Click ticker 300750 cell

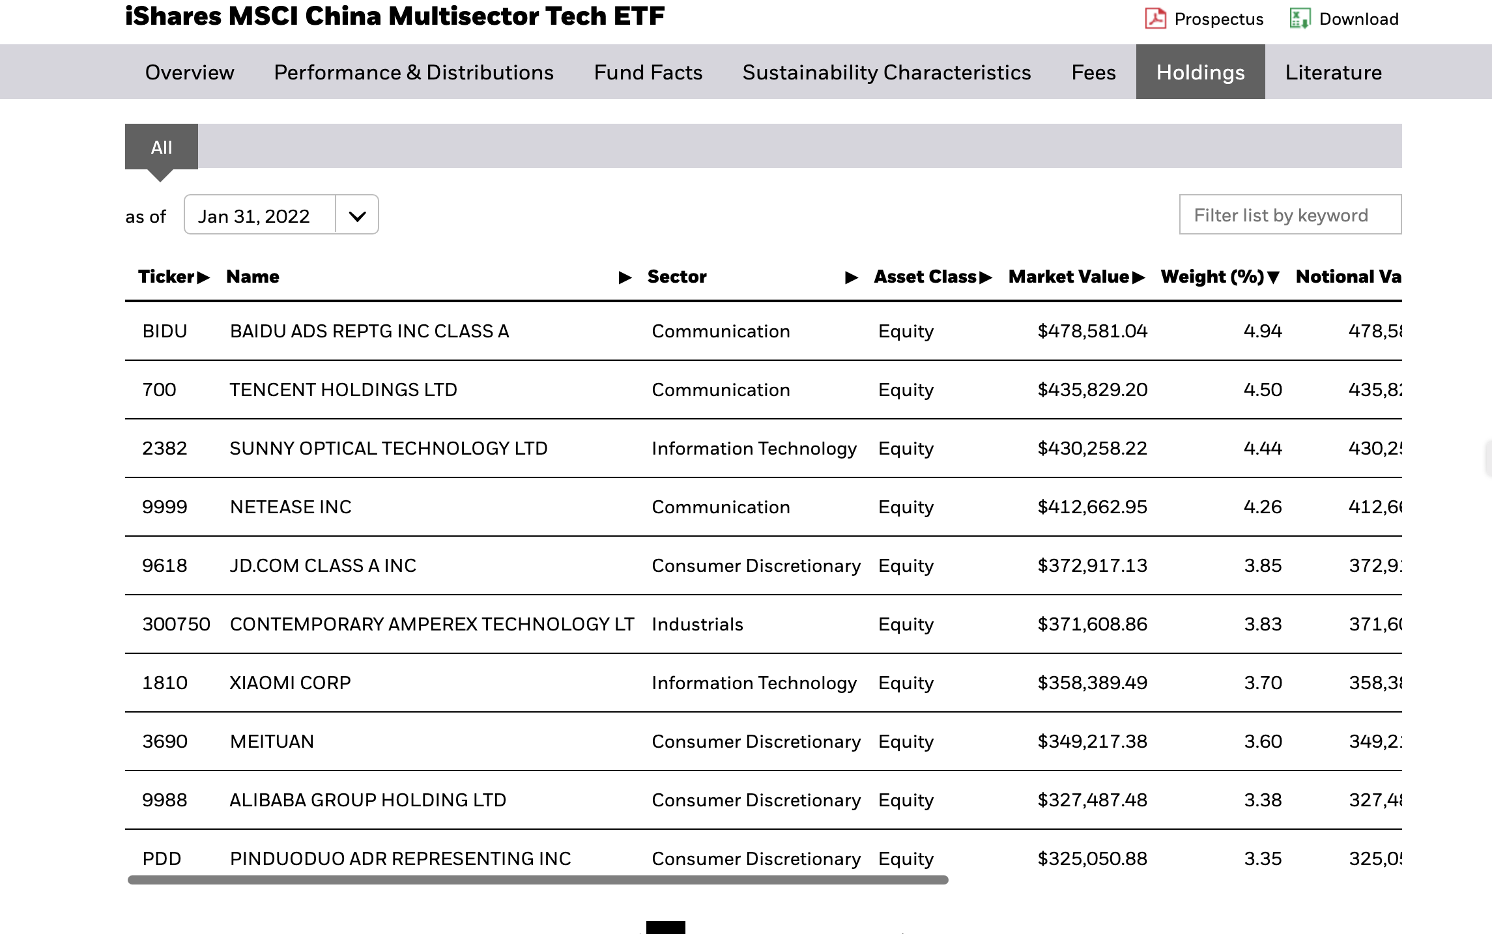pyautogui.click(x=176, y=624)
